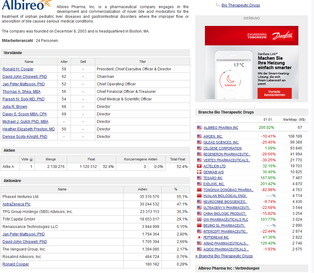Open VERTEX PHARMACEUTICALS.. company page
This screenshot has height=273, width=314.
(x=227, y=160)
